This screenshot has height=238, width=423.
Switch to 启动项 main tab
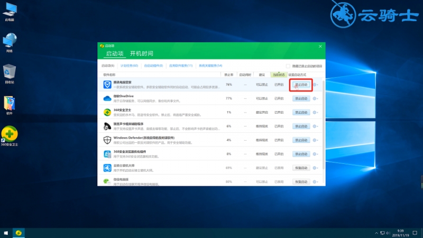[x=115, y=53]
